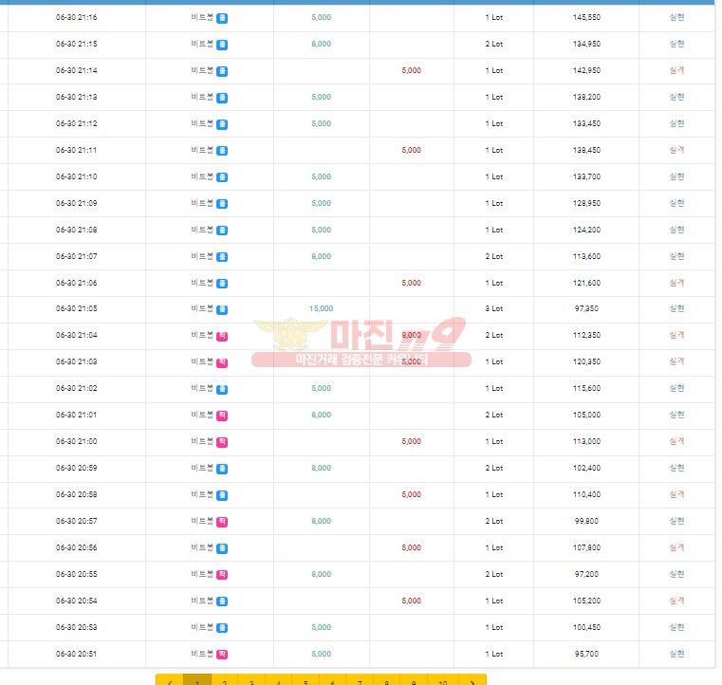Open page 5 in pagination
Viewport: 722px width, 685px height.
pyautogui.click(x=305, y=681)
